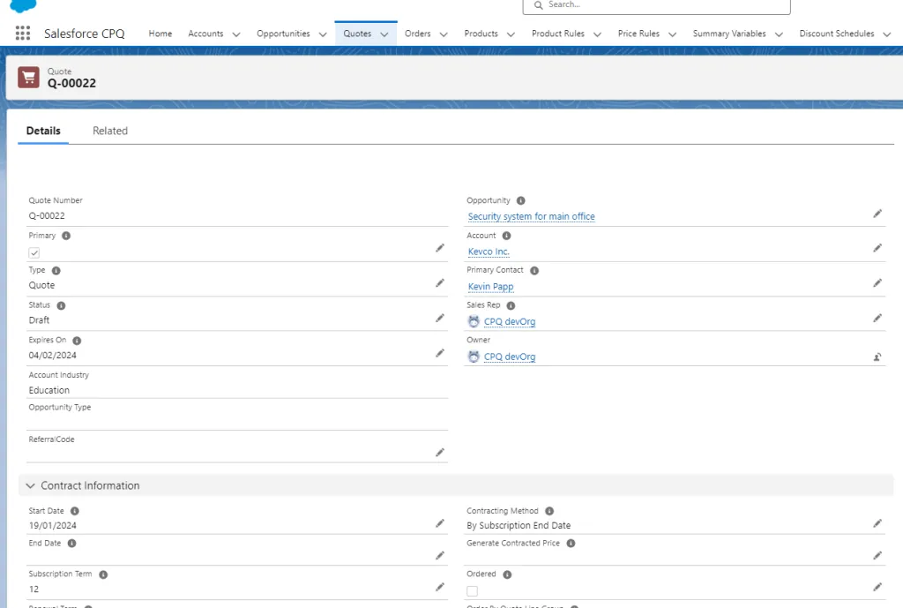Collapse the Contract Information section
The image size is (903, 608).
click(x=31, y=486)
